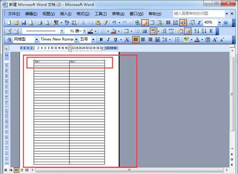238x174 pixels.
Task: Open the ½ 磅 line weight dropdown
Action: point(84,31)
